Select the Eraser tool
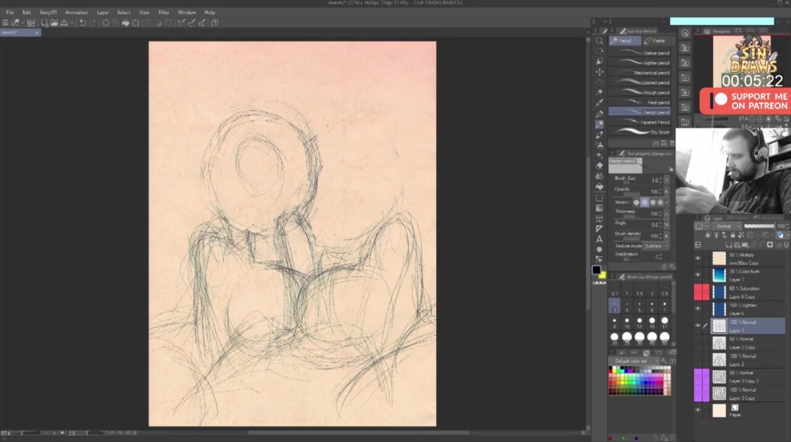The image size is (791, 442). (x=599, y=166)
